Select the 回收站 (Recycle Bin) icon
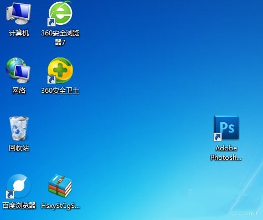Viewport: 263px width, 220px height. tap(19, 128)
